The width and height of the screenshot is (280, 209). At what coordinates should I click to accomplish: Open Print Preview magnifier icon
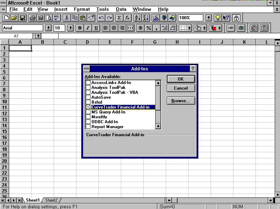tap(49, 18)
